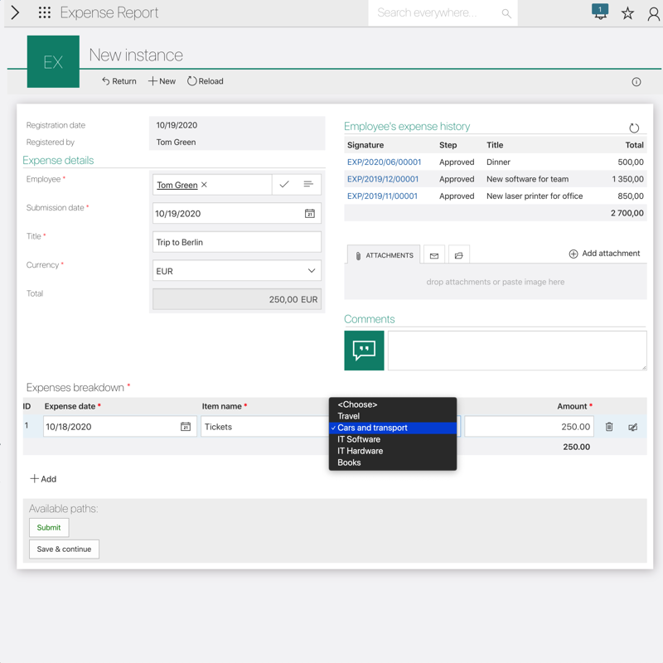The height and width of the screenshot is (663, 663).
Task: Open expense EXP/2020/06/00001 link
Action: point(384,162)
